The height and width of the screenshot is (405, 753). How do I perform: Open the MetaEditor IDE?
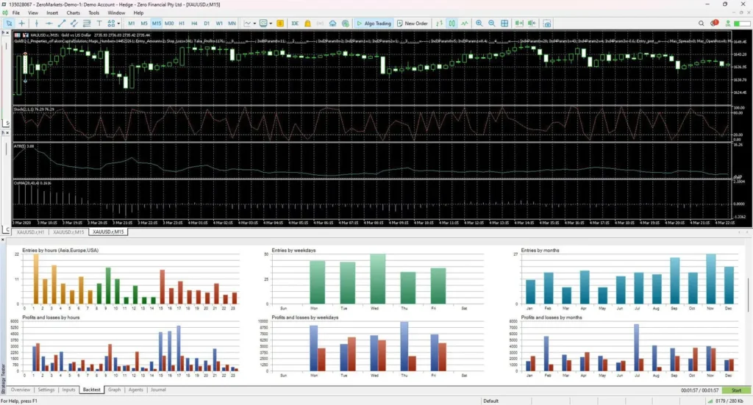pos(295,24)
